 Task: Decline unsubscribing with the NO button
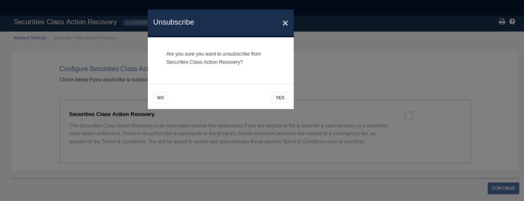coord(160,98)
